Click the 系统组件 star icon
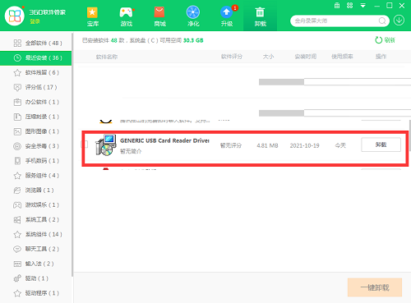 click(17, 234)
